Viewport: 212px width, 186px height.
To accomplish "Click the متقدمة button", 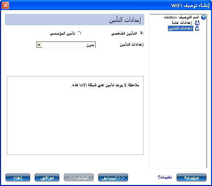I will click(x=192, y=177).
